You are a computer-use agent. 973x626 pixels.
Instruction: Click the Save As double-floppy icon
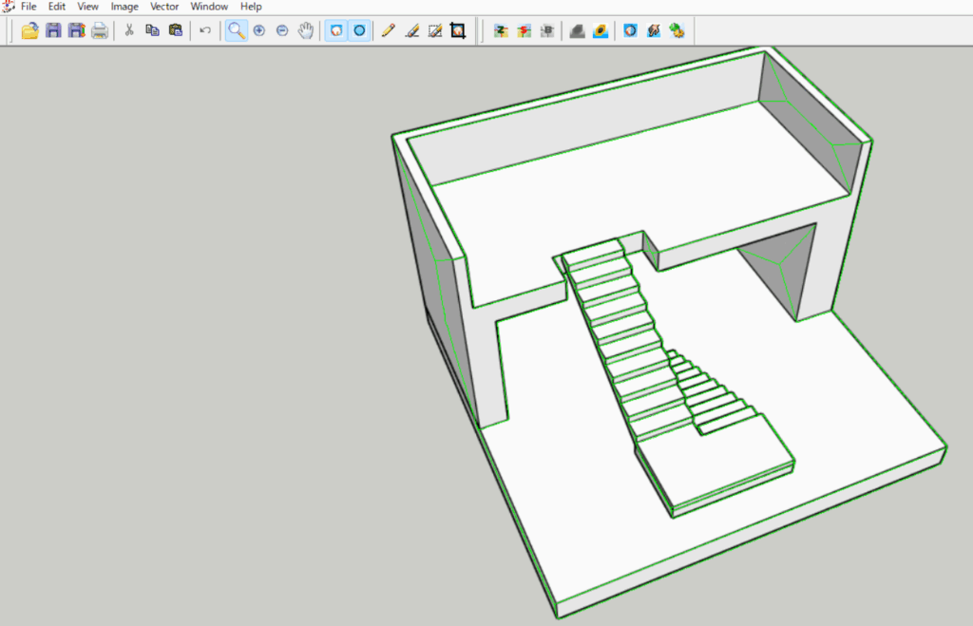click(76, 30)
